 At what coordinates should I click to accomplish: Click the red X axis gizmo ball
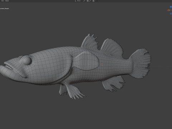pos(168,10)
